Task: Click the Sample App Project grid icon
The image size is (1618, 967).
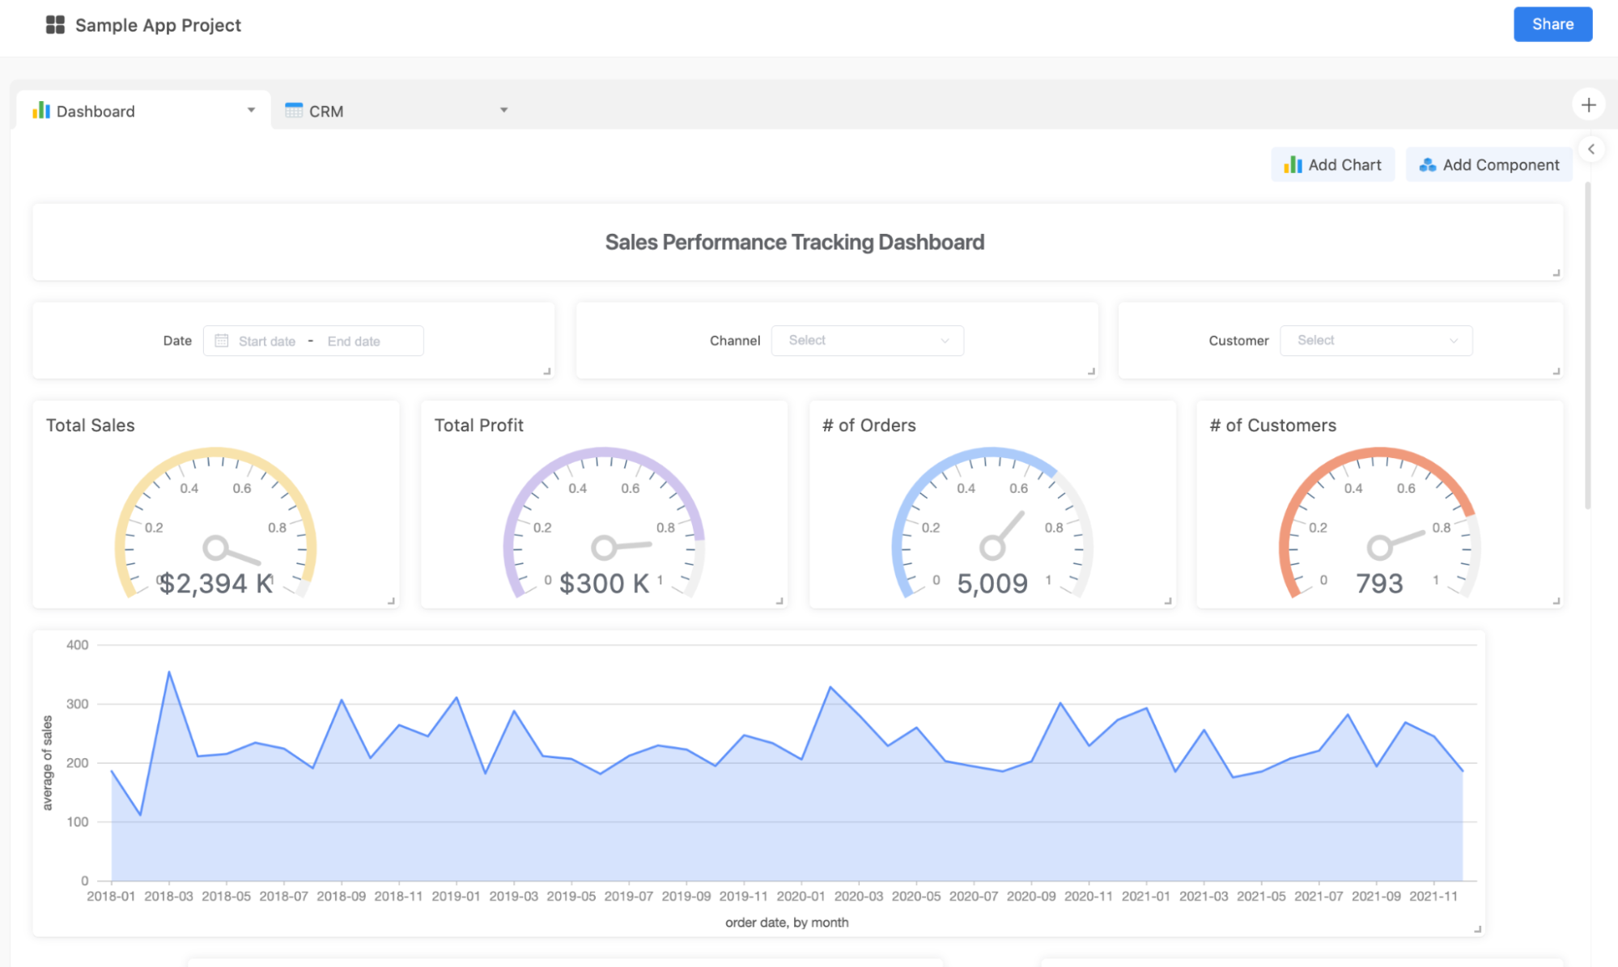Action: click(55, 25)
